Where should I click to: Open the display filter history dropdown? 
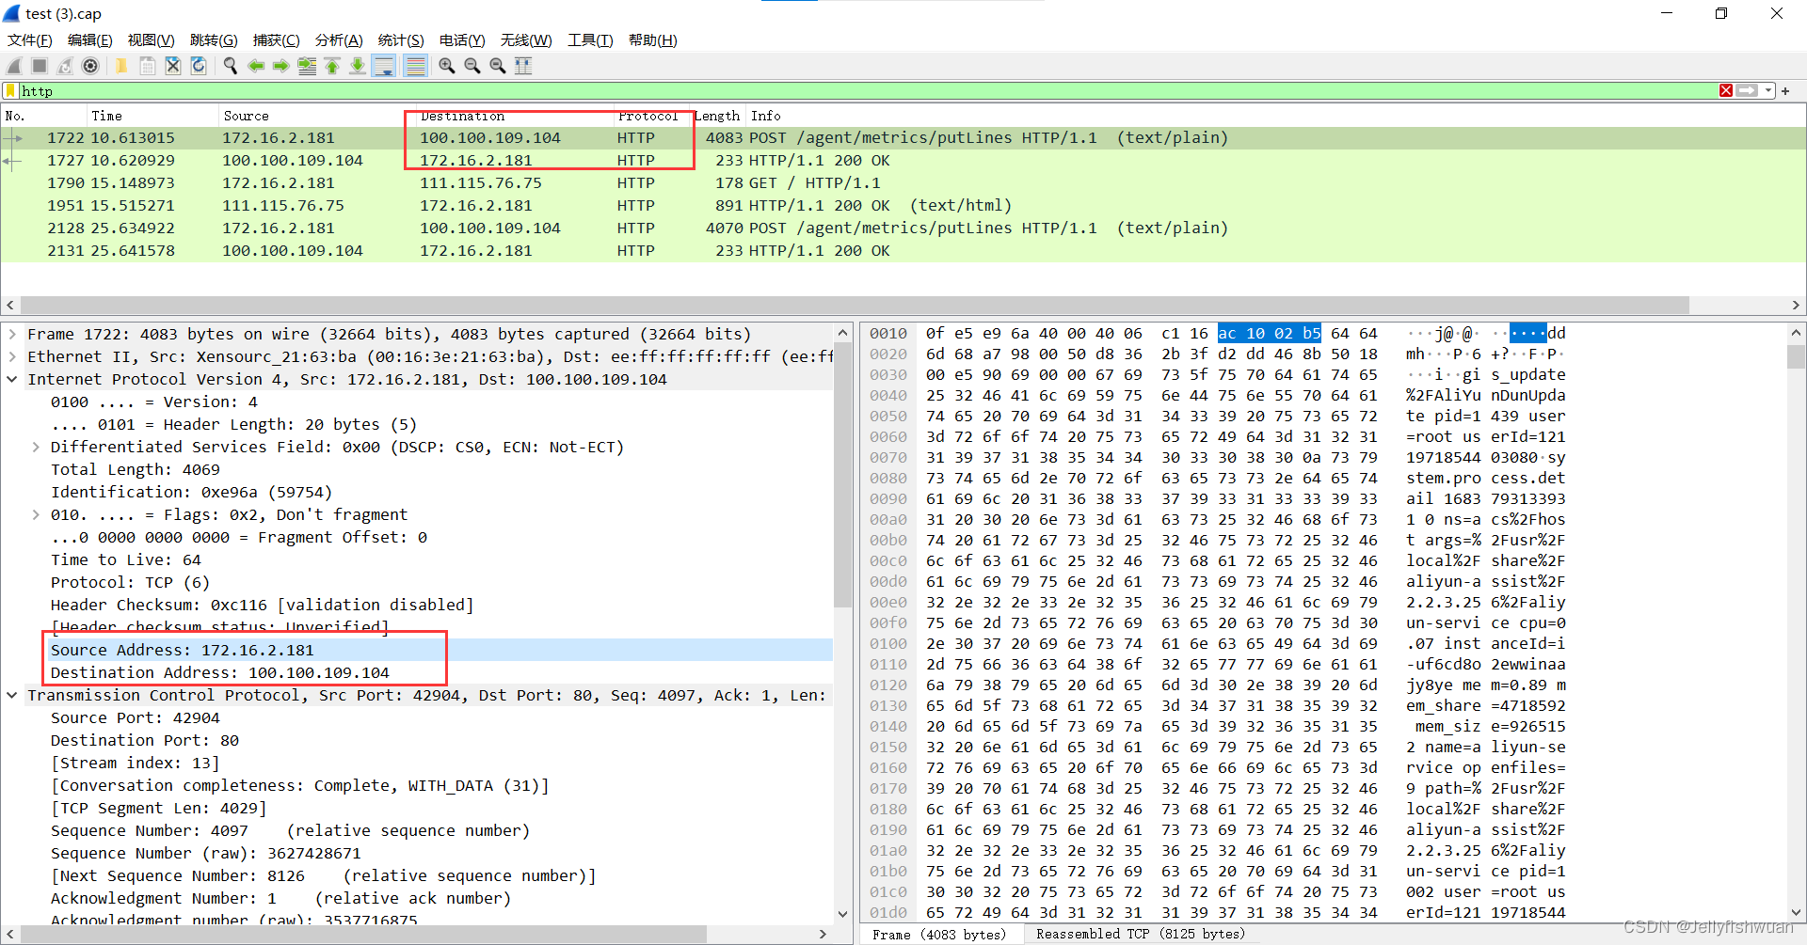(x=1768, y=91)
